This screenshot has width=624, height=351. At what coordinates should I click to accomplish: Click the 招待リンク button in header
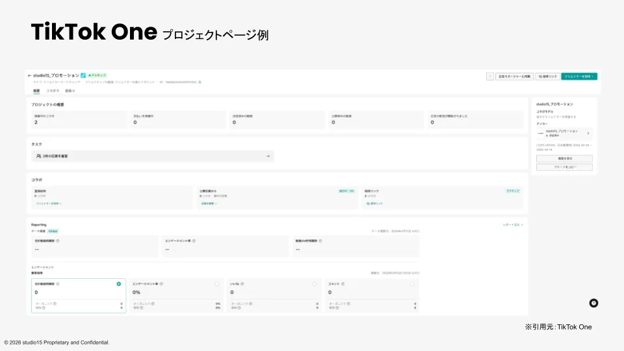pos(547,76)
